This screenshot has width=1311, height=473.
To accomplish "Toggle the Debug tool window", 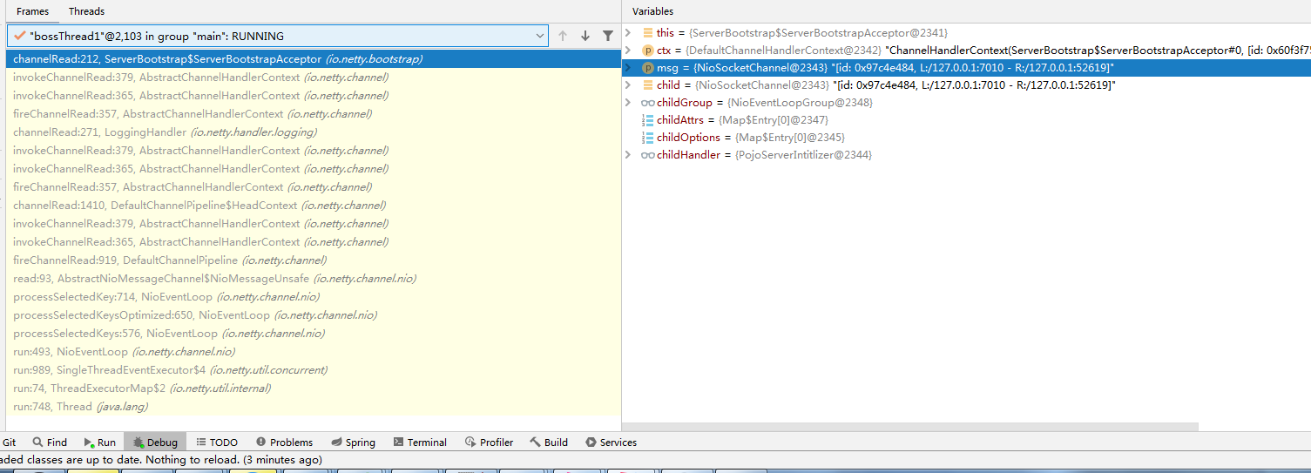I will click(x=154, y=443).
